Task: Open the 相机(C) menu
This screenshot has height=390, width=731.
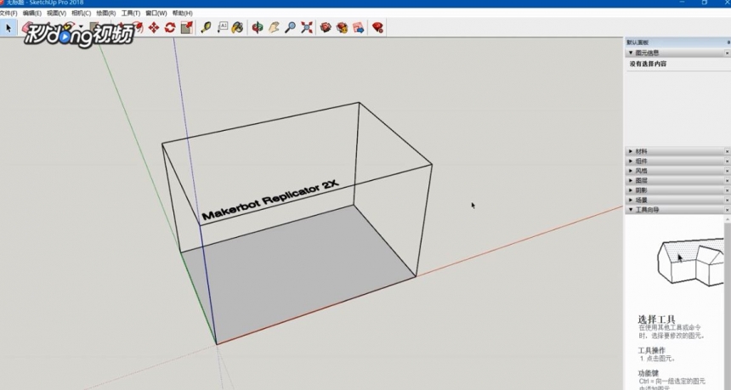Action: pos(81,13)
